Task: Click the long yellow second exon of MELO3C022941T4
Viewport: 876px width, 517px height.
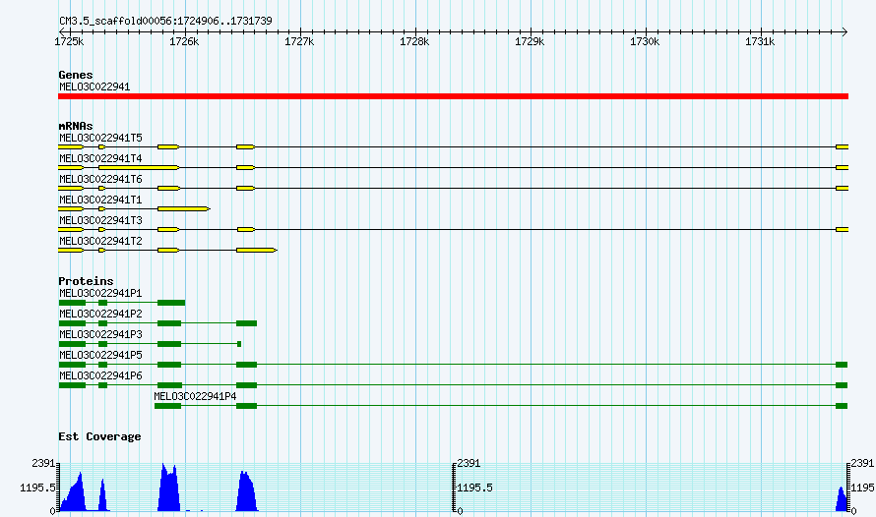Action: [139, 167]
